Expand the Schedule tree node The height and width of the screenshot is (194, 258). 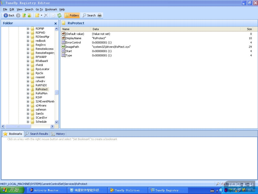(28, 122)
